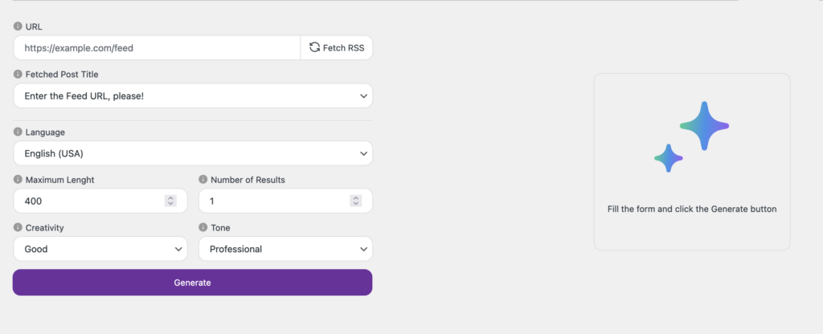The width and height of the screenshot is (823, 334).
Task: Focus the Maximum Lenght number field
Action: tap(88, 201)
